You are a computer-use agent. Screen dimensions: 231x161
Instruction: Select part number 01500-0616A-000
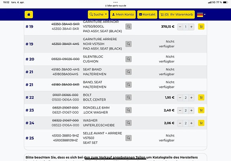(x=65, y=100)
